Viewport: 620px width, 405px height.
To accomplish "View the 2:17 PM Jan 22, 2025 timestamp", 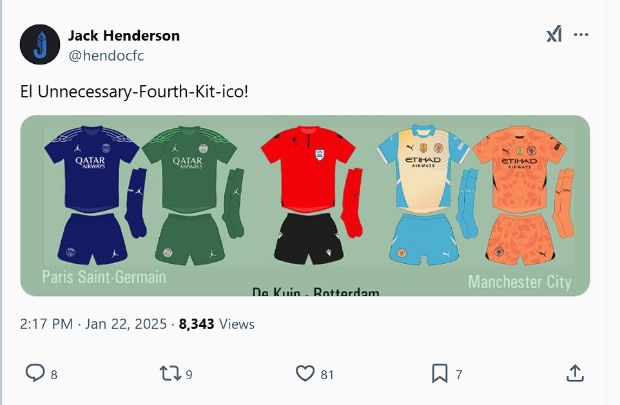I will click(93, 324).
